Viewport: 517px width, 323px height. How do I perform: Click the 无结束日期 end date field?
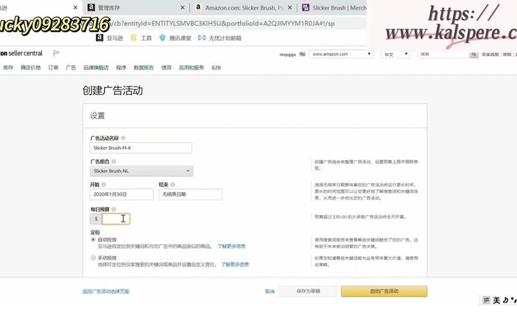(190, 194)
